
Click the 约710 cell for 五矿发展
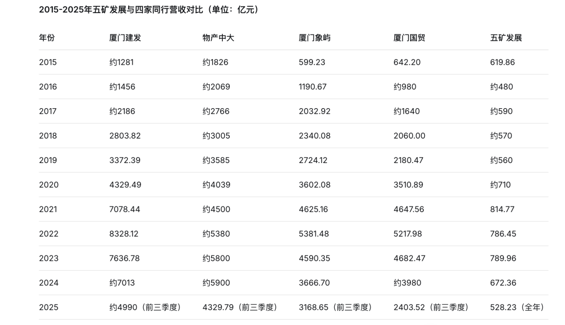pyautogui.click(x=501, y=185)
